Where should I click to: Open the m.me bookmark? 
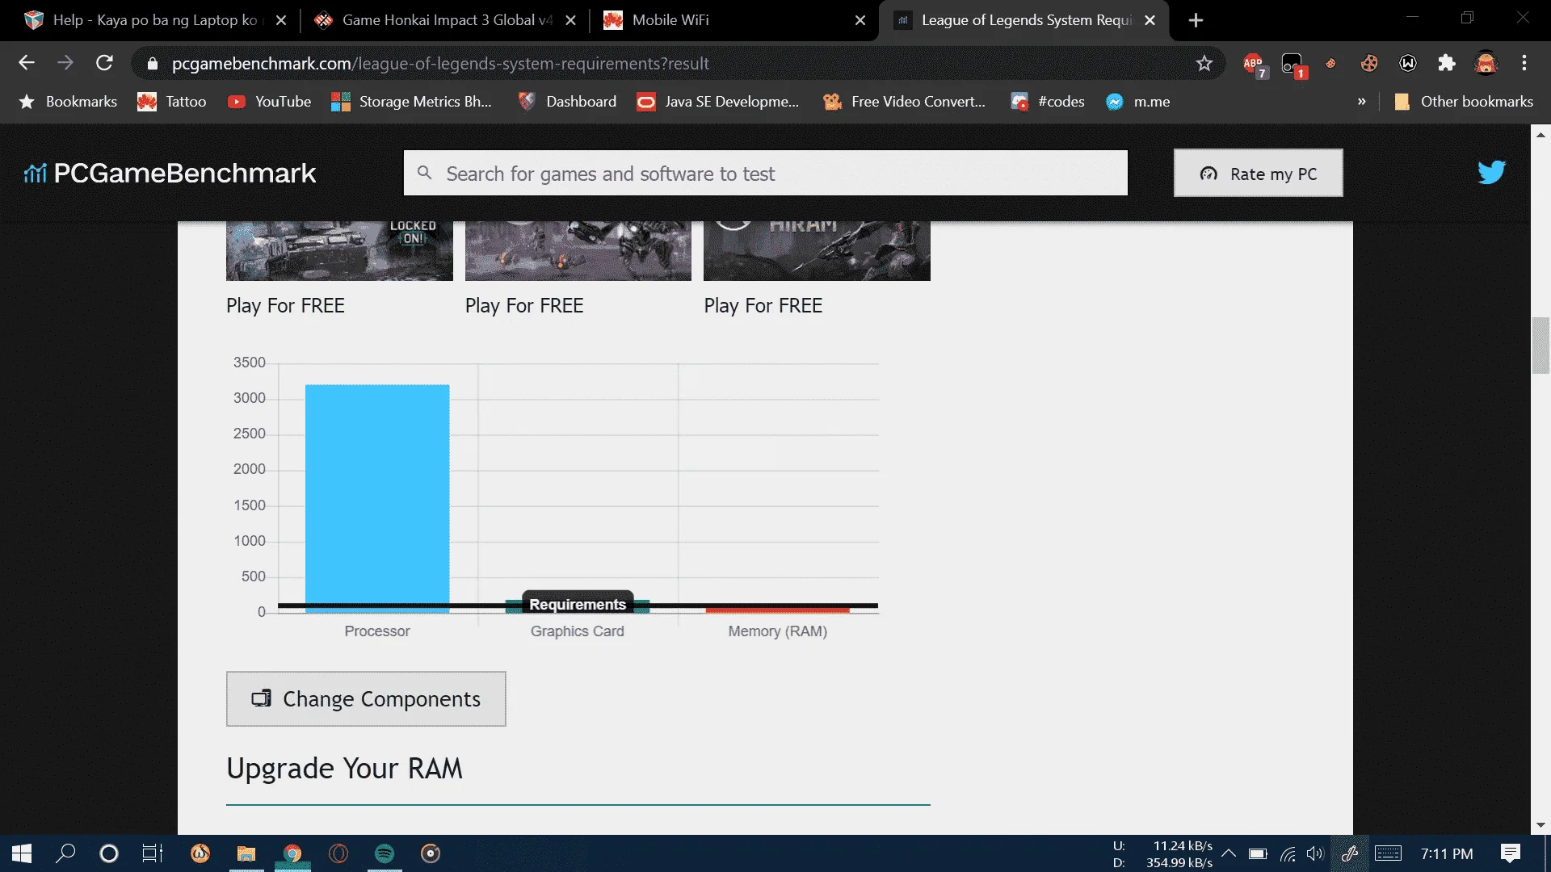click(x=1137, y=102)
